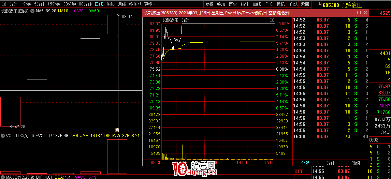Open the F10 company info
391x179 pixels.
tap(269, 4)
